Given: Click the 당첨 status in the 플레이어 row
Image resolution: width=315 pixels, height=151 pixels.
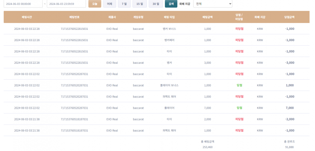Looking at the screenshot, I should (x=239, y=108).
